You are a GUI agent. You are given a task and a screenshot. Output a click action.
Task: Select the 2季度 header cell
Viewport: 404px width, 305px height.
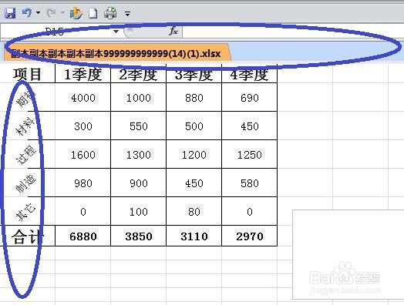tap(138, 74)
